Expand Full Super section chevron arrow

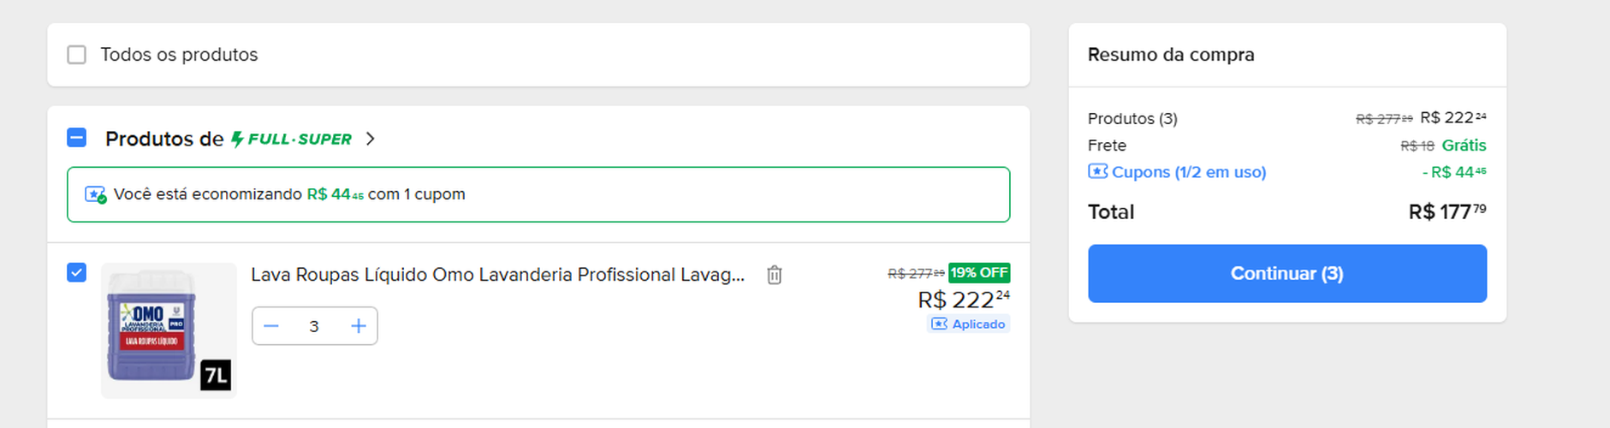pyautogui.click(x=371, y=139)
